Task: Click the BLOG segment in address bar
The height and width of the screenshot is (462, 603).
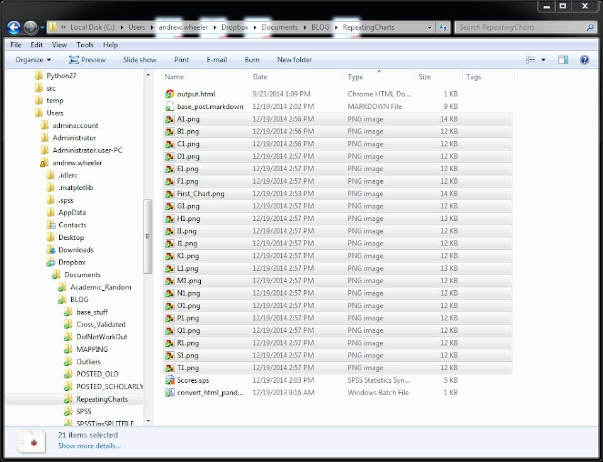Action: click(320, 27)
